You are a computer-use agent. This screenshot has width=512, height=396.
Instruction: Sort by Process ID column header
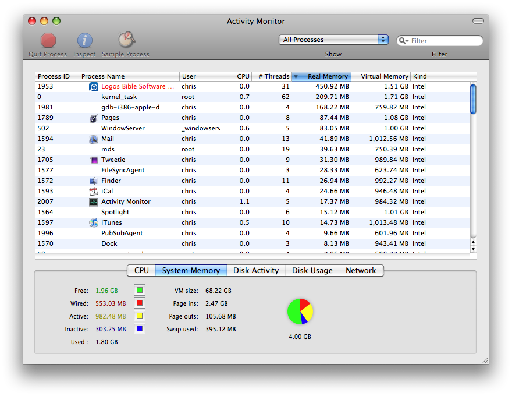tap(57, 76)
